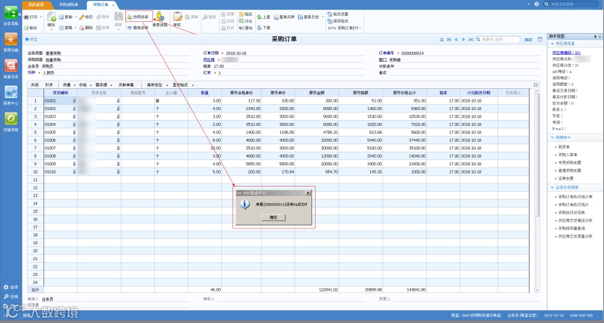Click the 复制 copy toolbar icon

pos(62,17)
